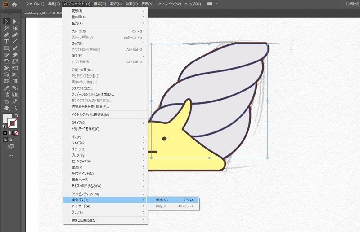The width and height of the screenshot is (360, 232).
Task: Open the ウィンドウ(W) menu
Action: point(169,4)
